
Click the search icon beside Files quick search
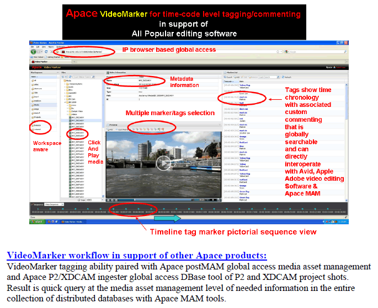[93, 77]
